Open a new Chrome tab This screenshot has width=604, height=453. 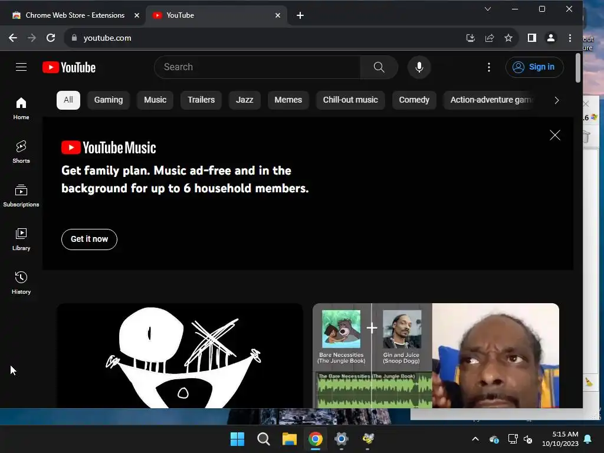tap(300, 15)
